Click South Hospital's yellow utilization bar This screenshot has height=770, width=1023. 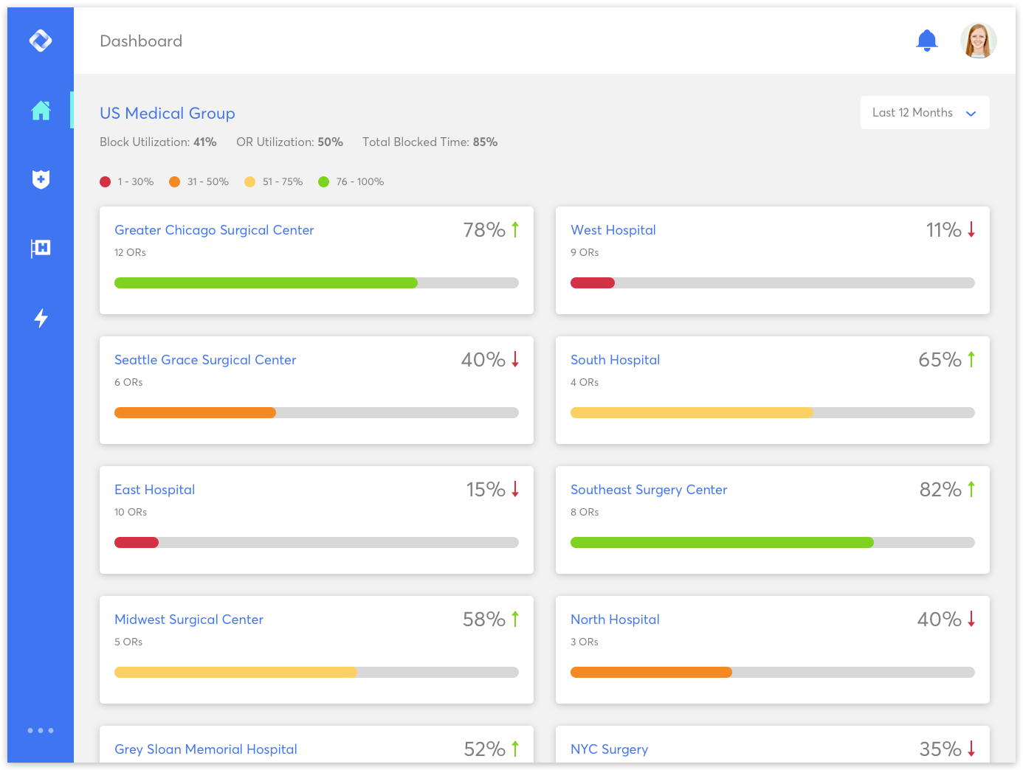(692, 412)
